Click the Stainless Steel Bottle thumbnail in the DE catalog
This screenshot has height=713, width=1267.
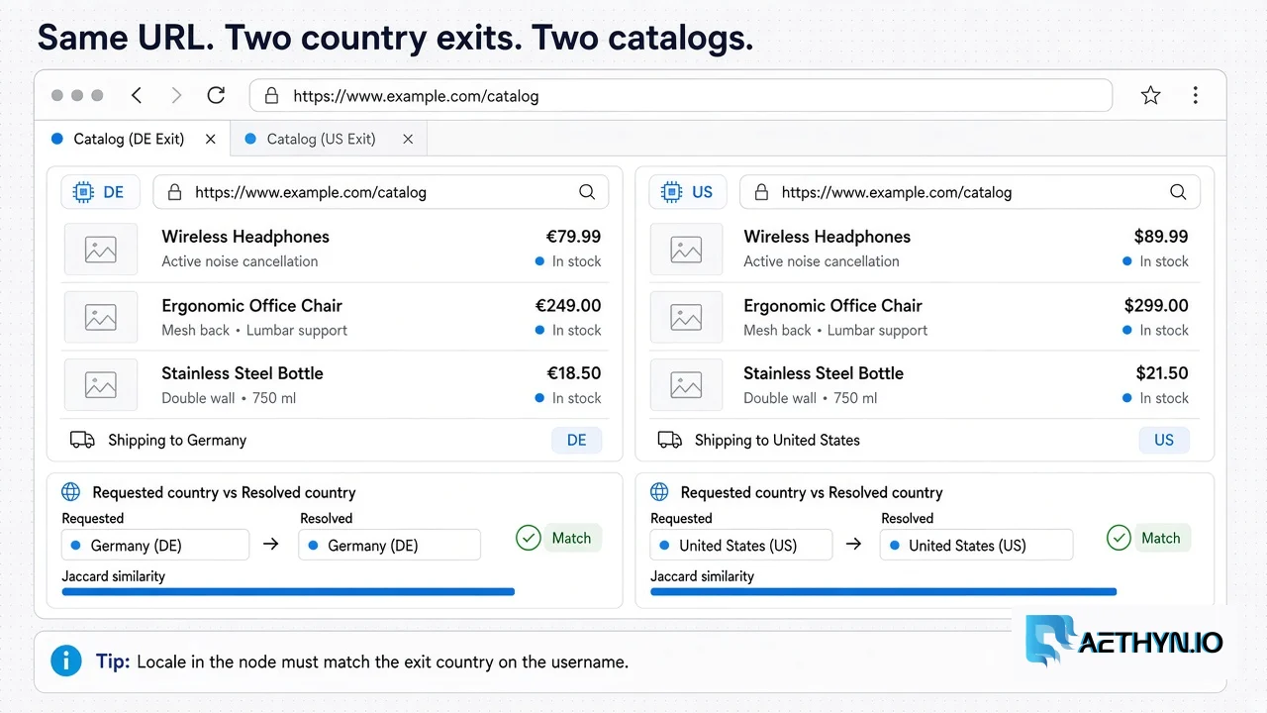[101, 385]
